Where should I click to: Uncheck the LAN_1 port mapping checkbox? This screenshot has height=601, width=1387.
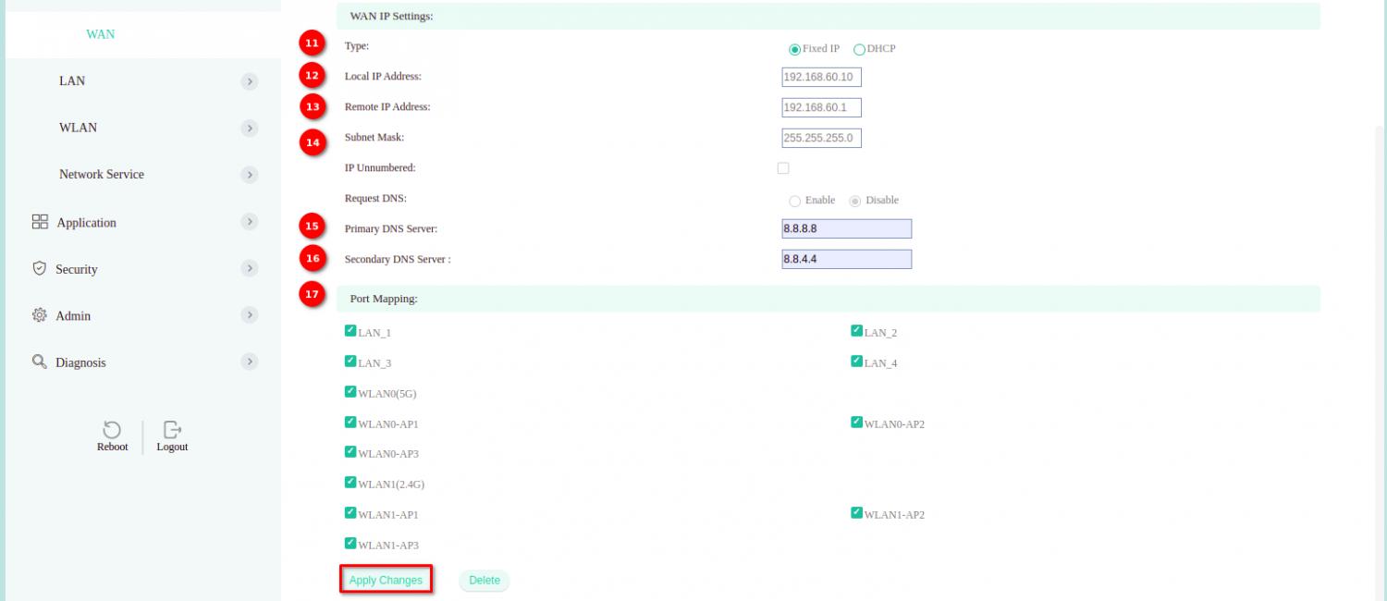pos(350,331)
